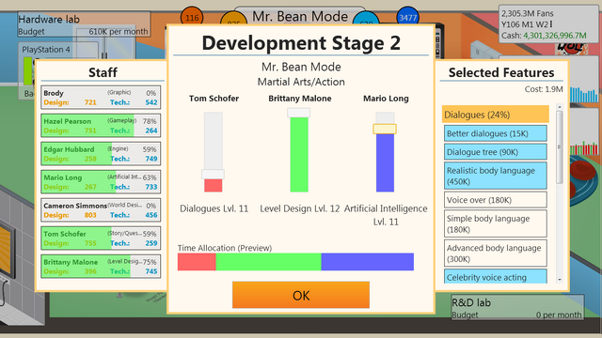Click the orange 116 design points bubble
Screen dimensions: 602x338
(x=192, y=17)
